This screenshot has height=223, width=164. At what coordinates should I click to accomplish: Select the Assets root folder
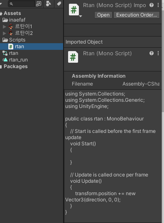[x=12, y=13]
